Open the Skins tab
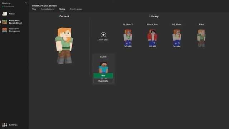This screenshot has height=129, width=229. click(x=62, y=9)
